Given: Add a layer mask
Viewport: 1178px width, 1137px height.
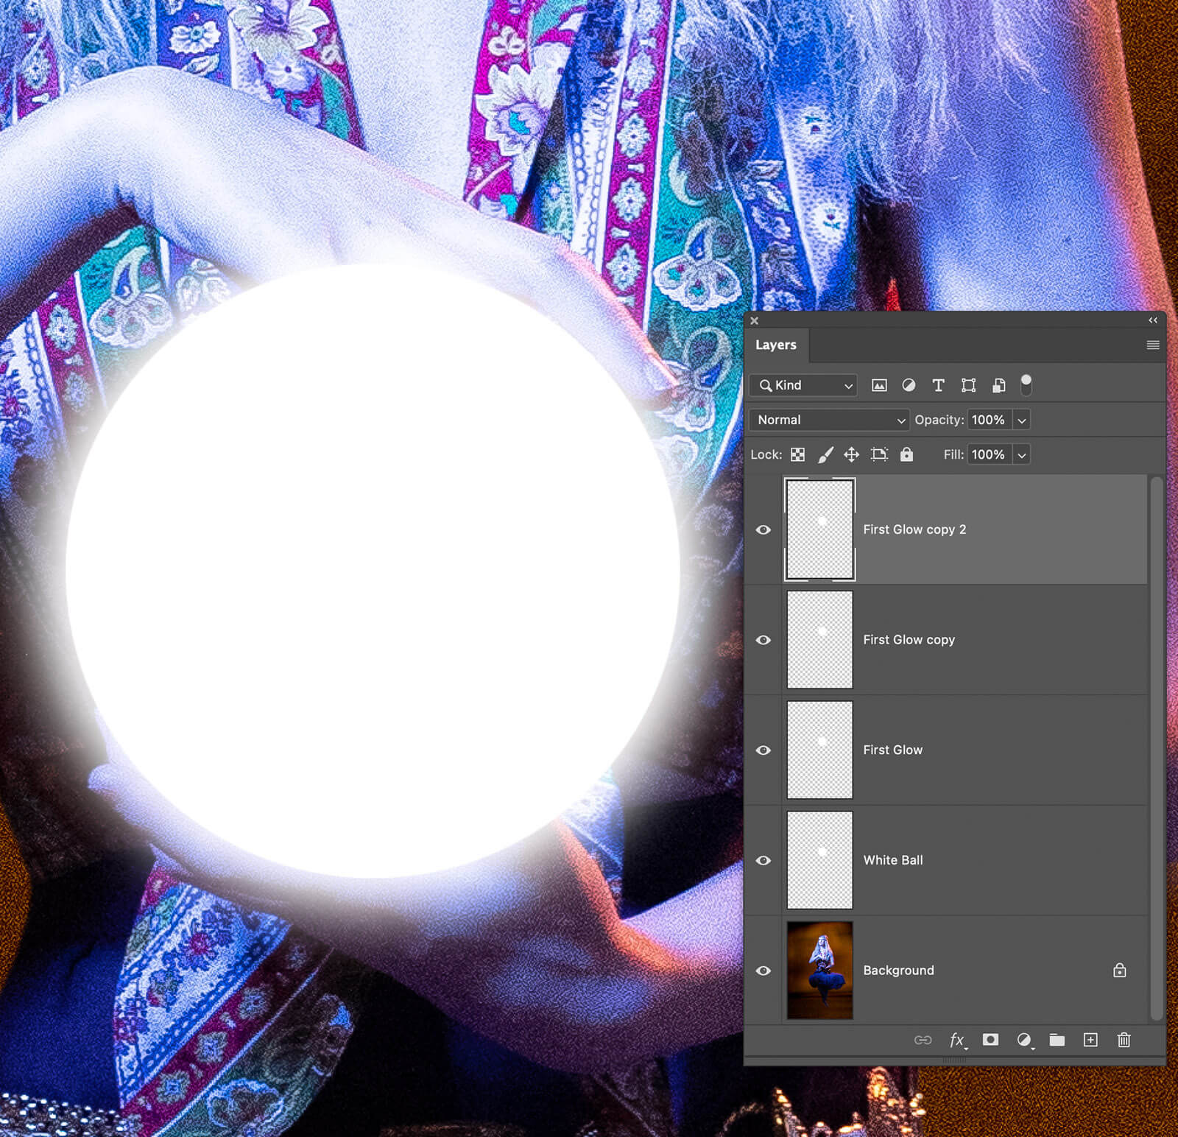Looking at the screenshot, I should tap(990, 1040).
